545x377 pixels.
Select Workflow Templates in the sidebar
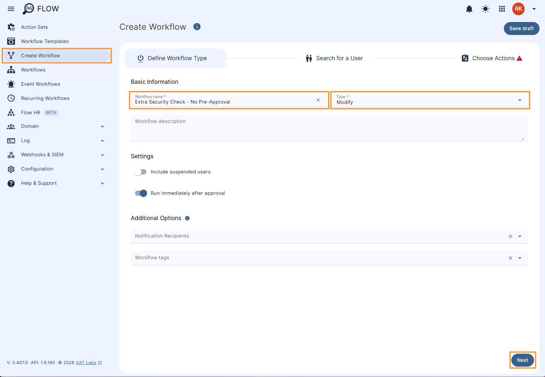coord(44,41)
